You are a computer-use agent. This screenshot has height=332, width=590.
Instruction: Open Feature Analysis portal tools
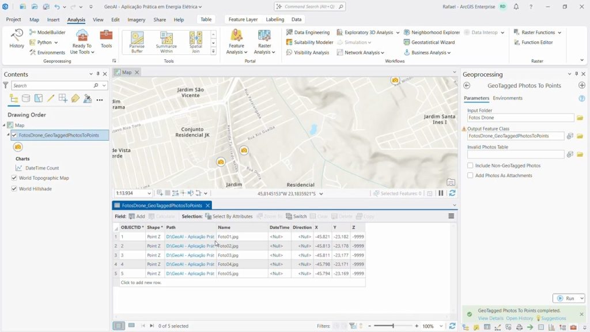pyautogui.click(x=237, y=41)
